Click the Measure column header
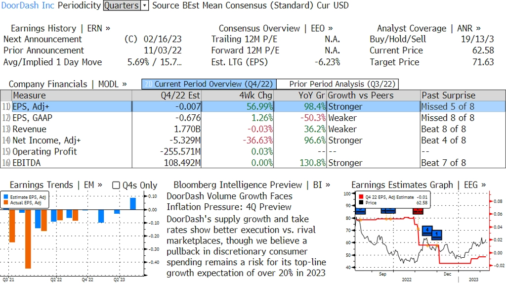 click(72, 95)
